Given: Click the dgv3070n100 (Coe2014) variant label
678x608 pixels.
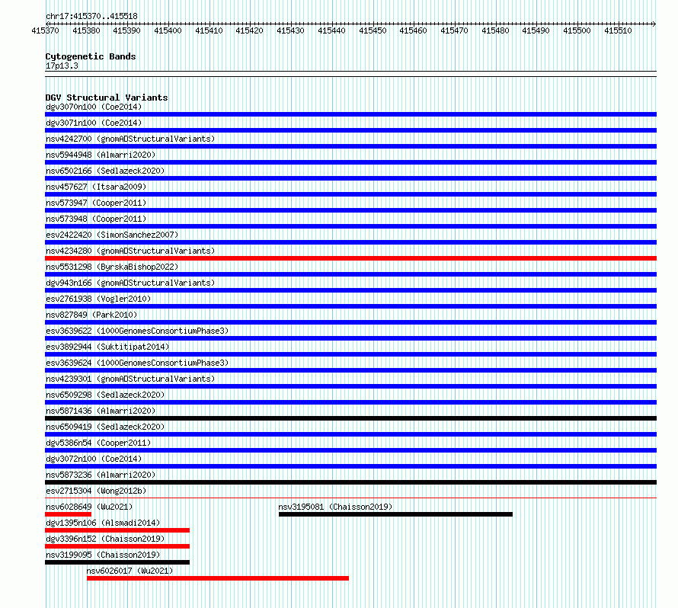Looking at the screenshot, I should pyautogui.click(x=94, y=107).
